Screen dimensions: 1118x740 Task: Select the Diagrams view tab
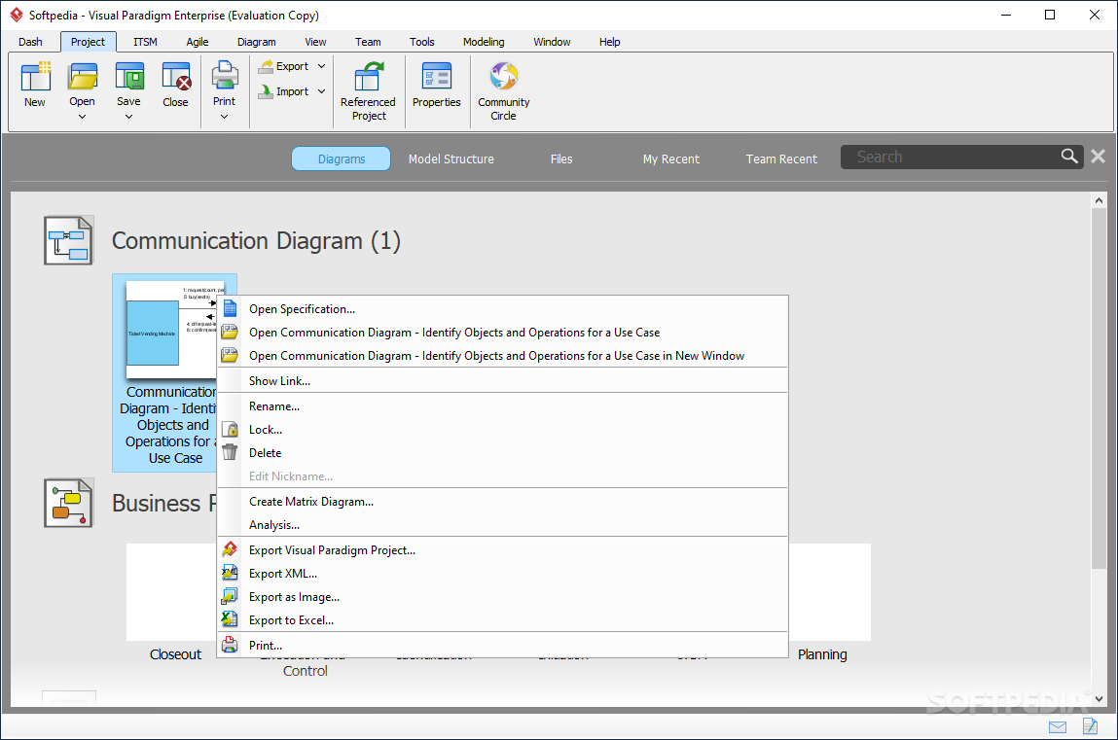tap(341, 159)
